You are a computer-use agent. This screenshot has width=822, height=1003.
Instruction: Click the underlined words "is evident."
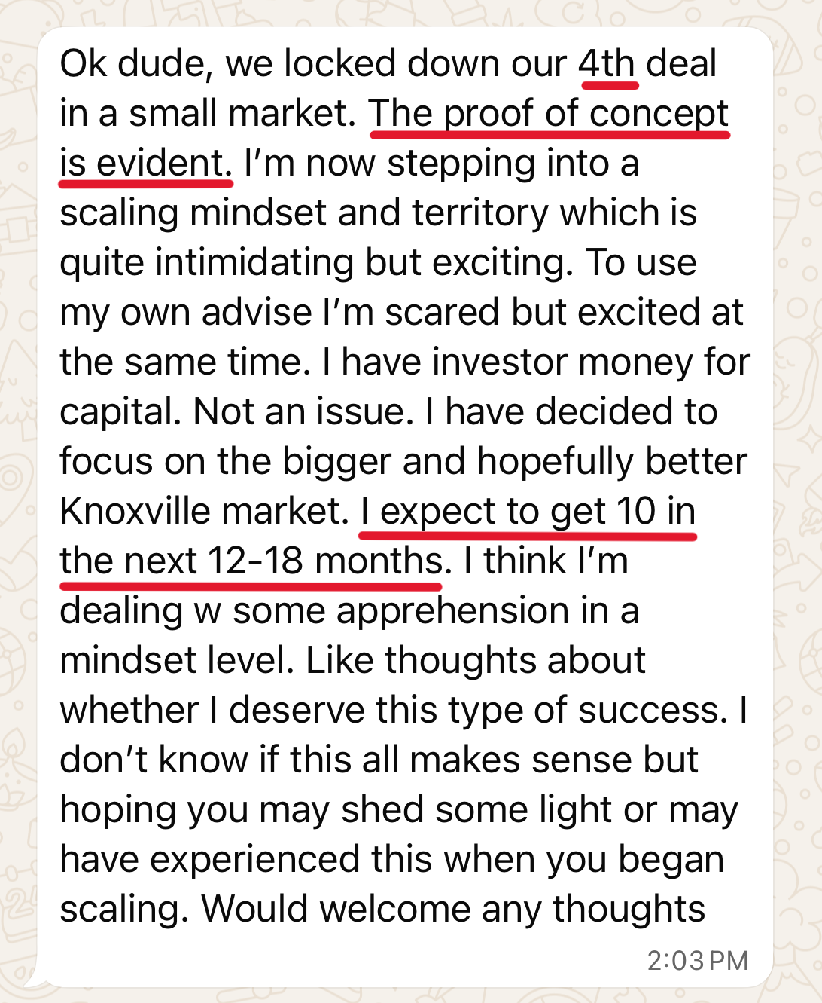pyautogui.click(x=145, y=164)
